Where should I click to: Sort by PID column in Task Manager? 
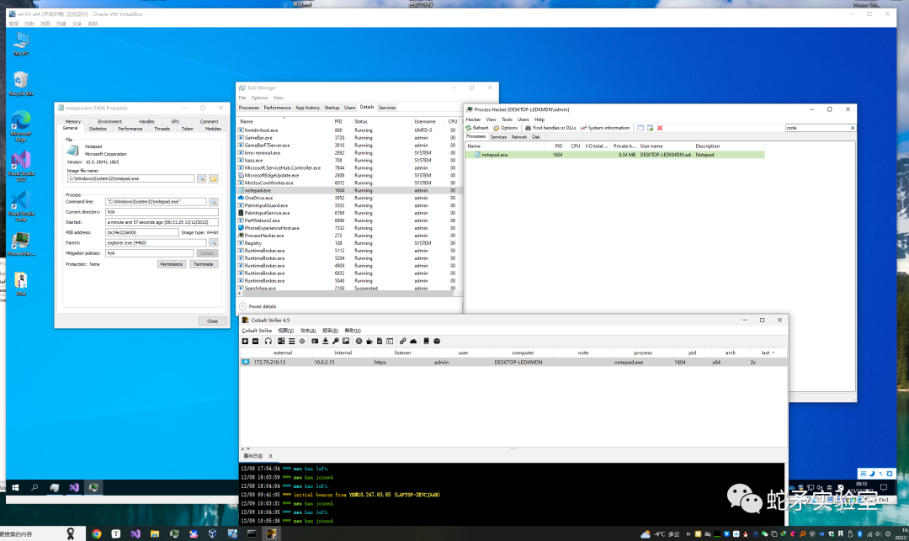pyautogui.click(x=338, y=122)
